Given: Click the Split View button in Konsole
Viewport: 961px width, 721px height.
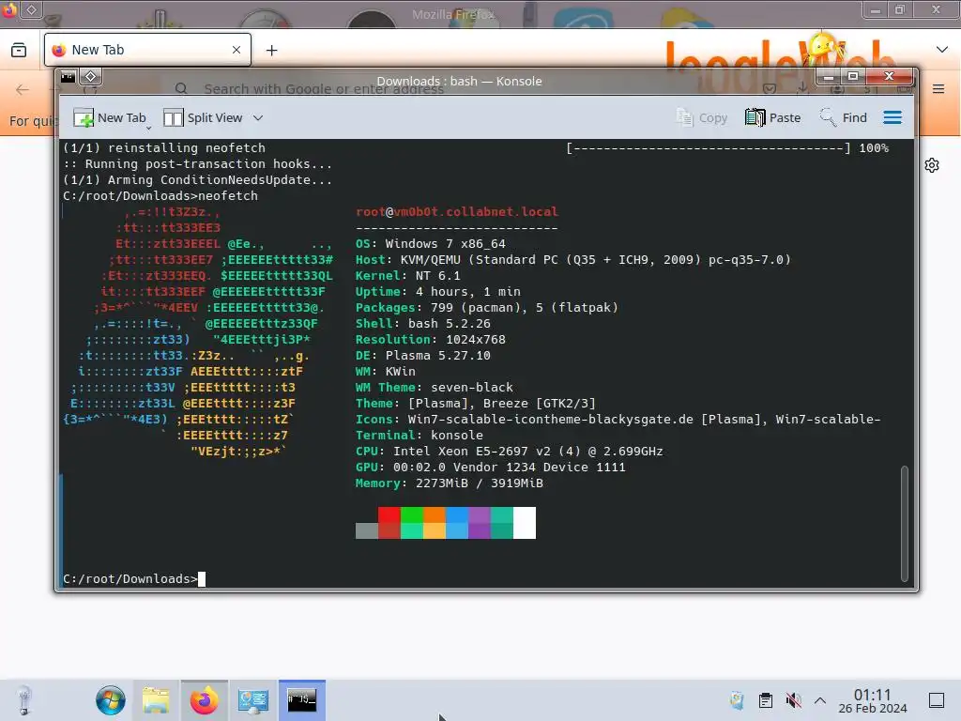Looking at the screenshot, I should click(x=203, y=117).
